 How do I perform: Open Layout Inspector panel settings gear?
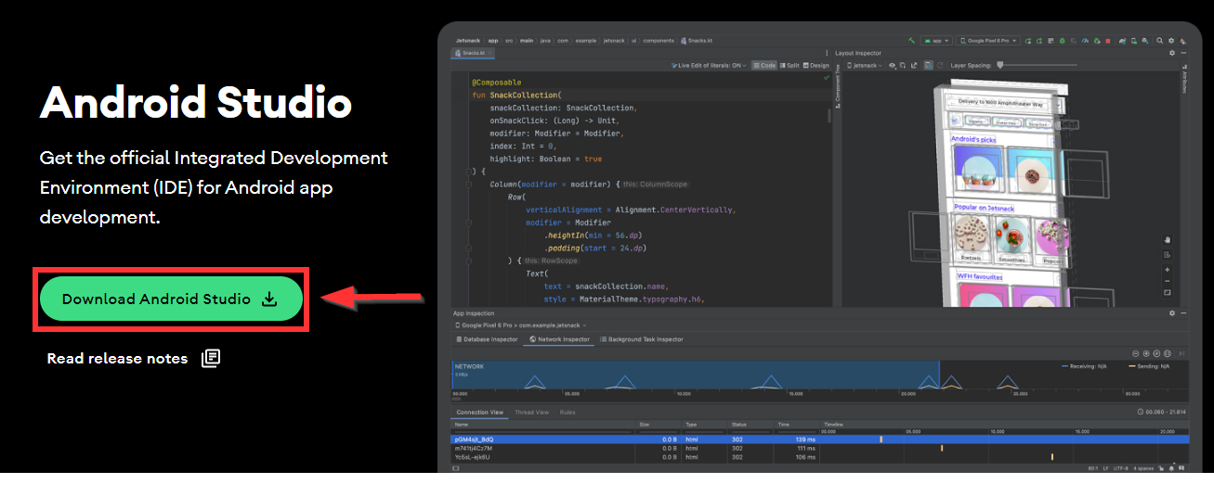pos(1172,53)
